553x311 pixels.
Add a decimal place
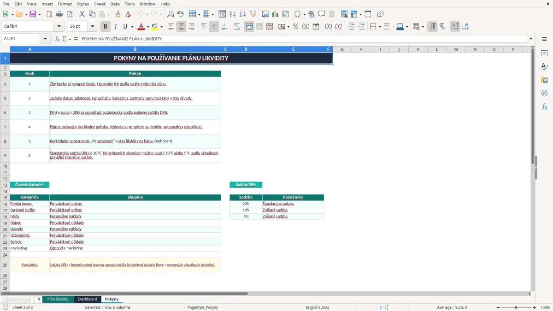coord(329,27)
